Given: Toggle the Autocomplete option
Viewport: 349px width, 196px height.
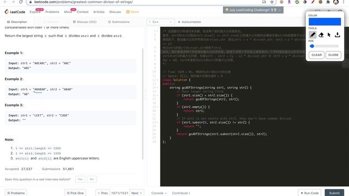Looking at the screenshot, I should [x=189, y=22].
